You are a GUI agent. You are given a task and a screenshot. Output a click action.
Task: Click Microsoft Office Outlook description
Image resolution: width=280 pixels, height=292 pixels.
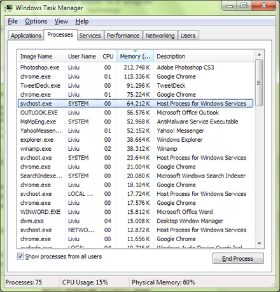pos(188,113)
